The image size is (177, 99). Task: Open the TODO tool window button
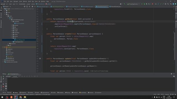[53, 93]
